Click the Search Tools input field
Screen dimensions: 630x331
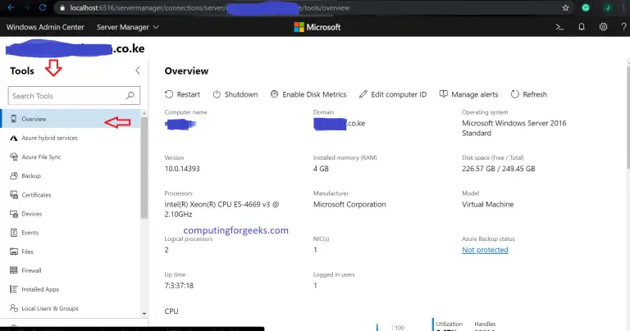tap(66, 96)
